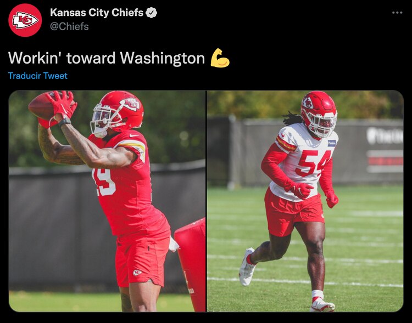Click the verified badge next to Chiefs name
The image size is (412, 323).
(151, 13)
